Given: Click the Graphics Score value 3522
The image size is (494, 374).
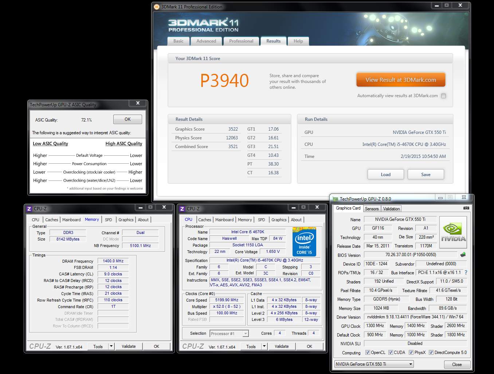Looking at the screenshot, I should pyautogui.click(x=233, y=129).
